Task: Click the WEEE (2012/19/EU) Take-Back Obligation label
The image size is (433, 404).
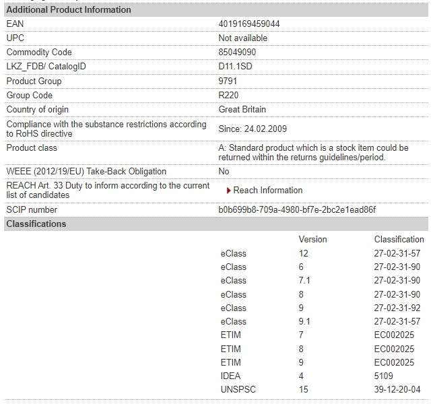Action: [x=86, y=172]
